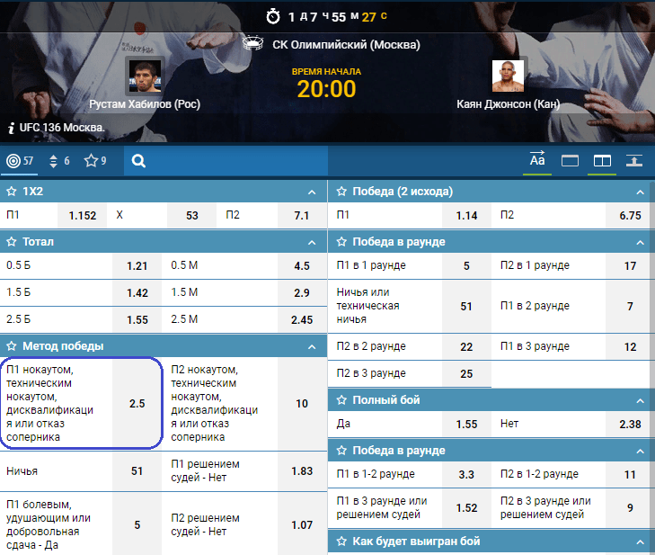
Task: Star the Победа (2 исхода) market
Action: pos(341,192)
